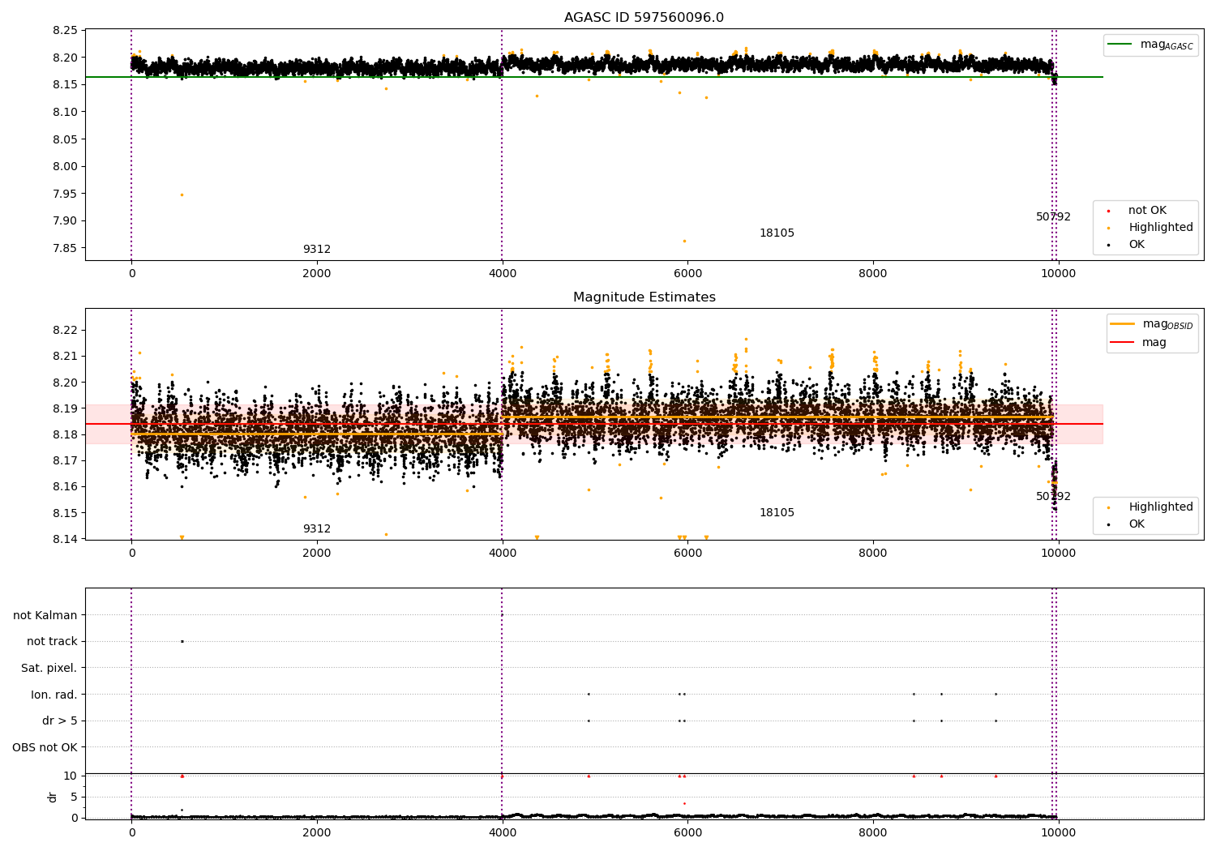Click the 'dr > 5' row label
Image resolution: width=1216 pixels, height=851 pixels.
click(x=59, y=721)
